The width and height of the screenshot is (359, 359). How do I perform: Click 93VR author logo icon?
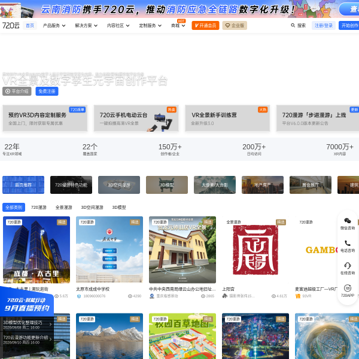click(x=298, y=296)
